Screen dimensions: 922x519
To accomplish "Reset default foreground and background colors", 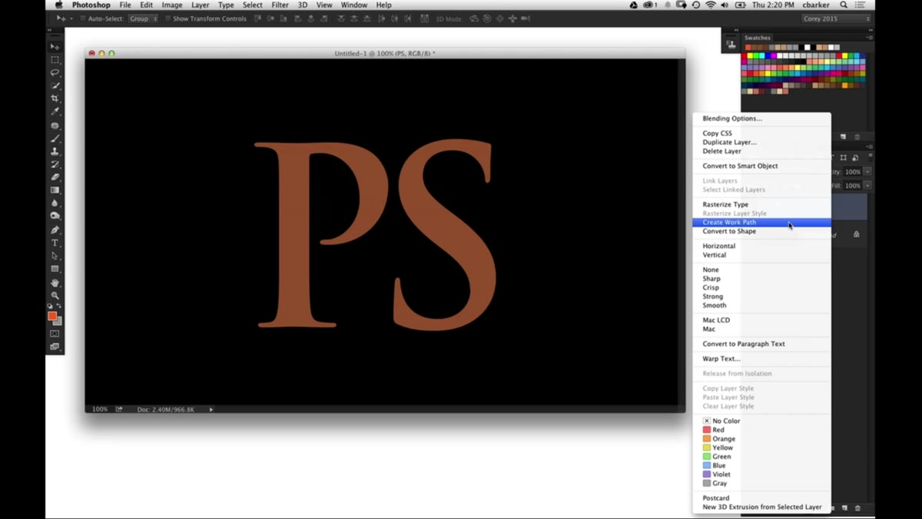I will click(x=51, y=306).
